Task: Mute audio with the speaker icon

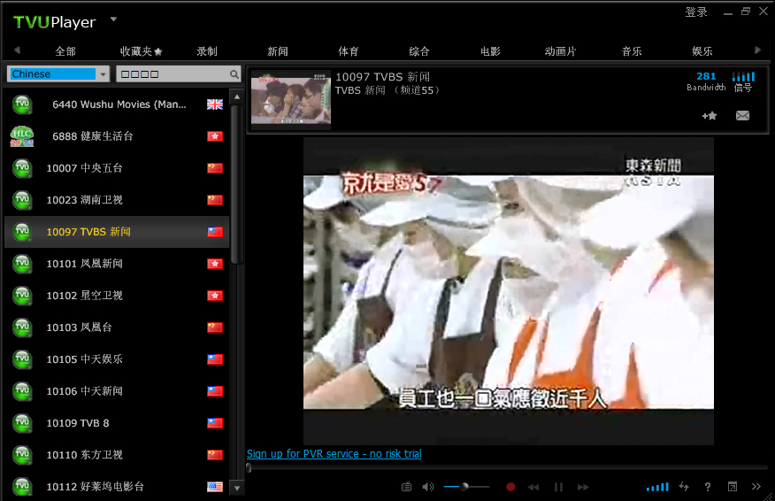Action: [428, 487]
